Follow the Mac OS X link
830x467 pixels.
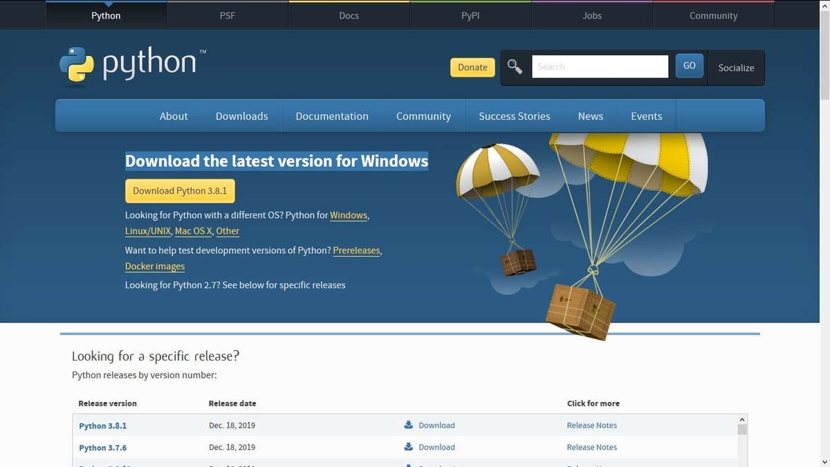194,231
